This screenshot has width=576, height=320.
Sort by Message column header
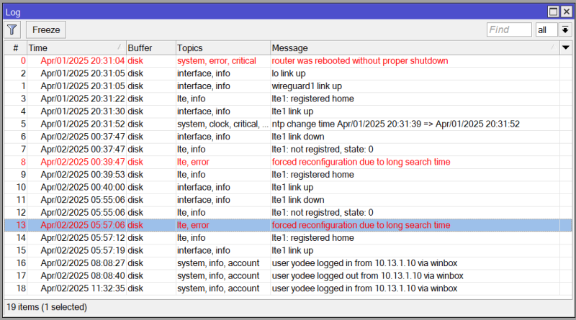415,48
